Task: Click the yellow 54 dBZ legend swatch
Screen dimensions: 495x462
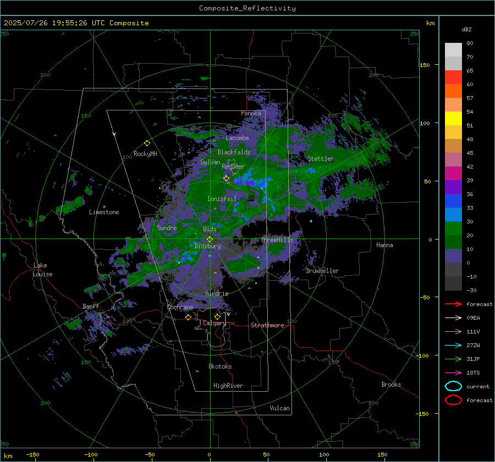Action: (453, 118)
